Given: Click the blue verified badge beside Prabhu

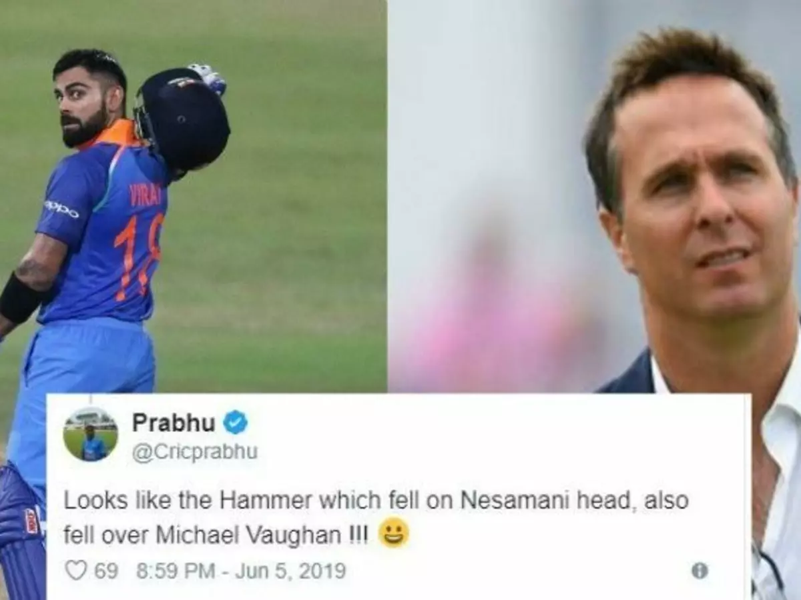Looking at the screenshot, I should 235,422.
